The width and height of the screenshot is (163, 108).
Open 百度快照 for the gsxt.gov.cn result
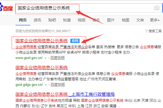click(58, 58)
